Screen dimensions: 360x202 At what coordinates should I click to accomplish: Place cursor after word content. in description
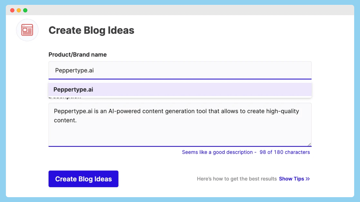[x=77, y=120]
